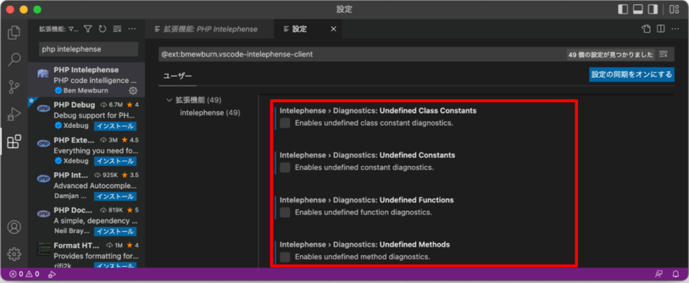Install PHP DocBlocker by Neil Brayfield
The width and height of the screenshot is (689, 283).
[114, 231]
